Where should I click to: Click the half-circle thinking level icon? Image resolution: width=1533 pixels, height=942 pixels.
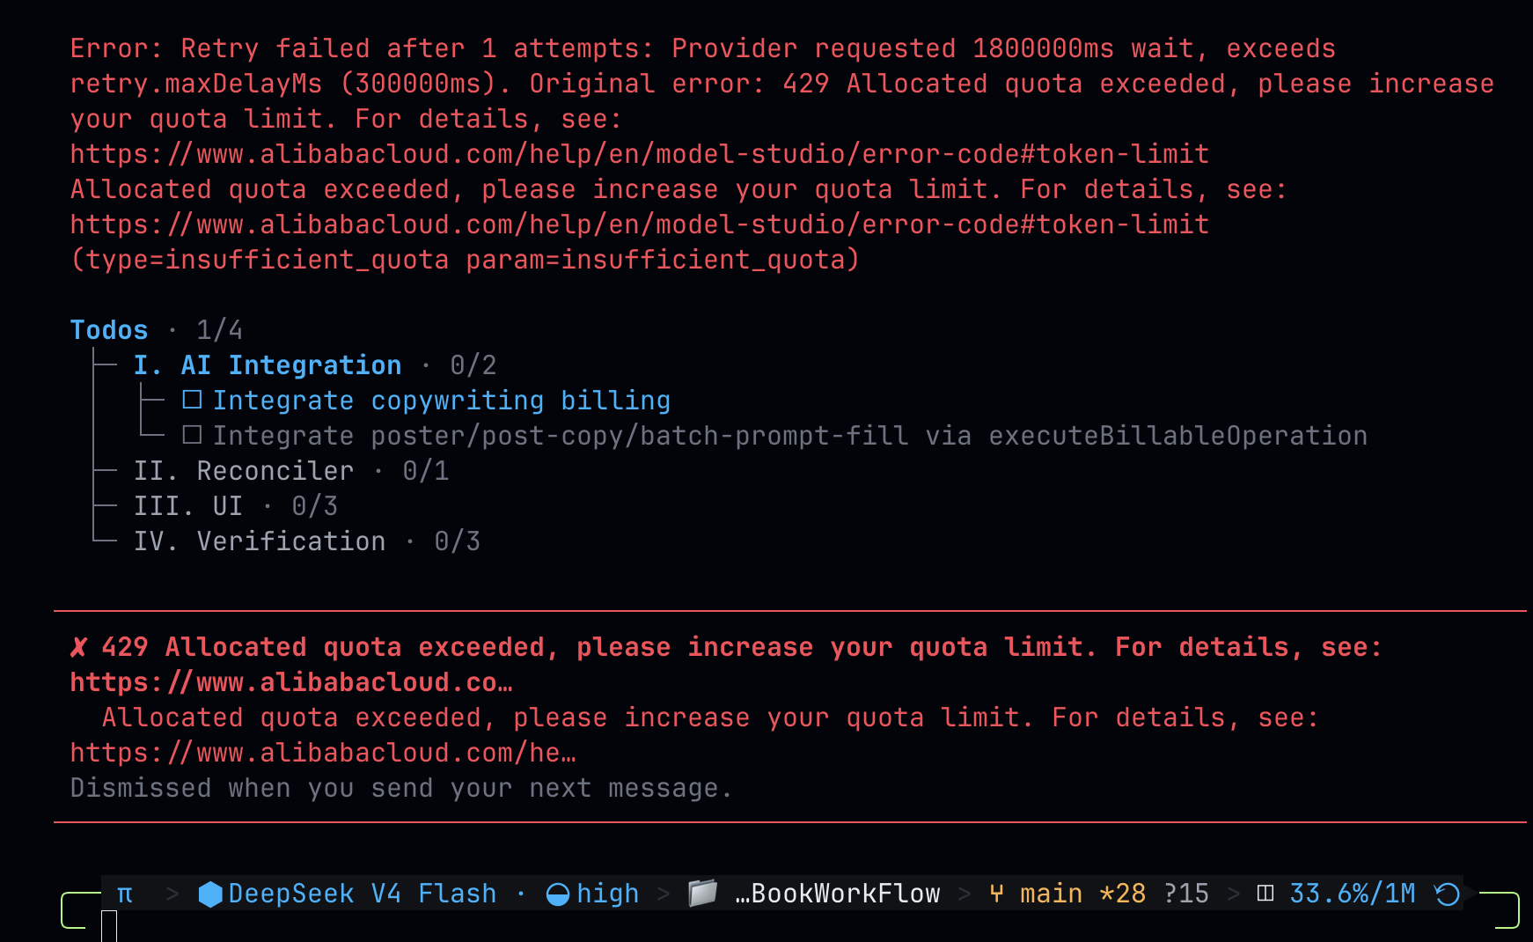558,894
